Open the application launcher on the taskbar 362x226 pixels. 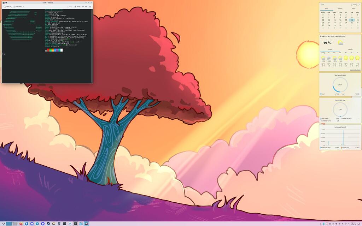[x=4, y=224]
